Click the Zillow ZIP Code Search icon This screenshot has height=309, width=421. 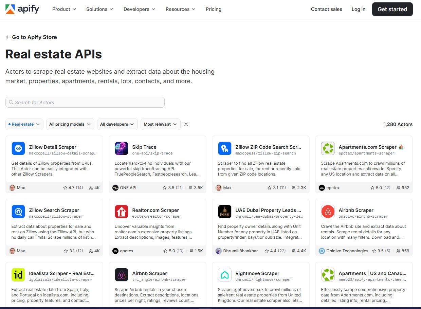[x=225, y=148]
